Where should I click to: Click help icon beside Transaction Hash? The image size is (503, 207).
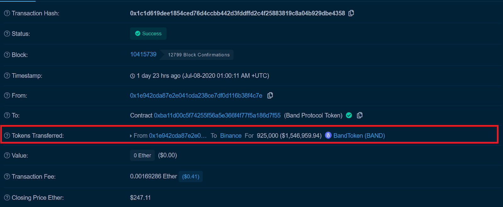click(x=7, y=13)
